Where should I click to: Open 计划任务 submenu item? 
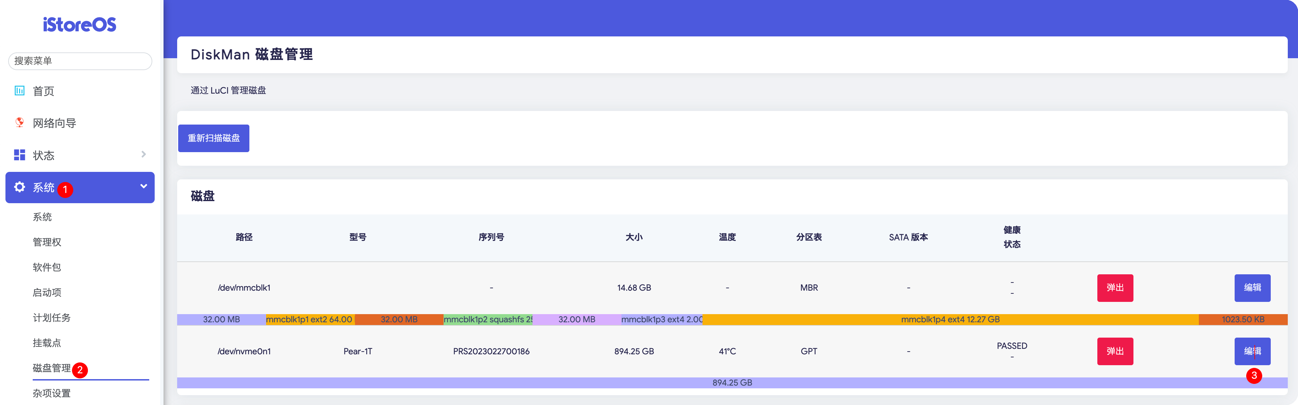51,318
